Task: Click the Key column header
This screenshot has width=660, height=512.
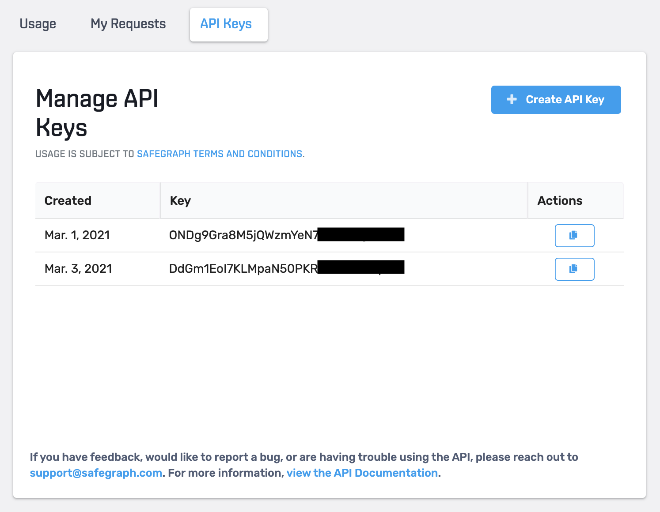Action: pyautogui.click(x=180, y=200)
